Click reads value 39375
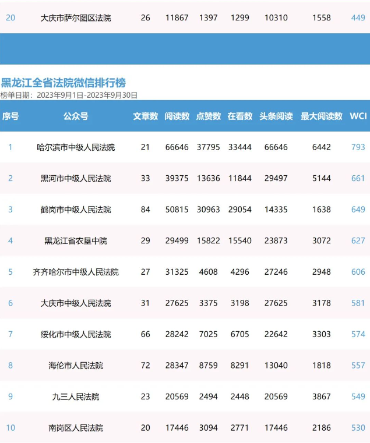Viewport: 370px width, 443px height. coord(177,178)
